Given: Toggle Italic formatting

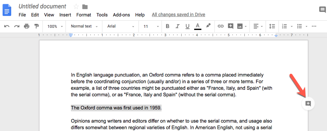Looking at the screenshot, I should point(178,26).
